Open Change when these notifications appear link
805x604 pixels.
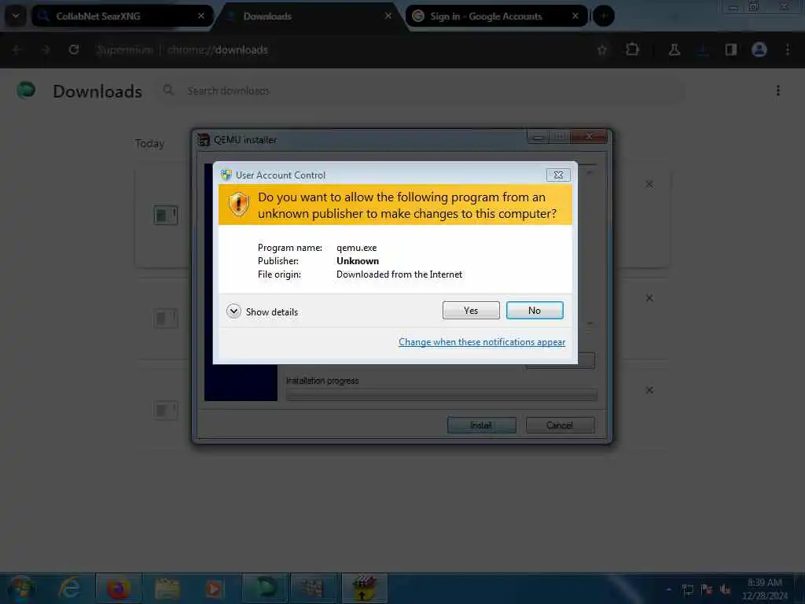click(x=482, y=342)
